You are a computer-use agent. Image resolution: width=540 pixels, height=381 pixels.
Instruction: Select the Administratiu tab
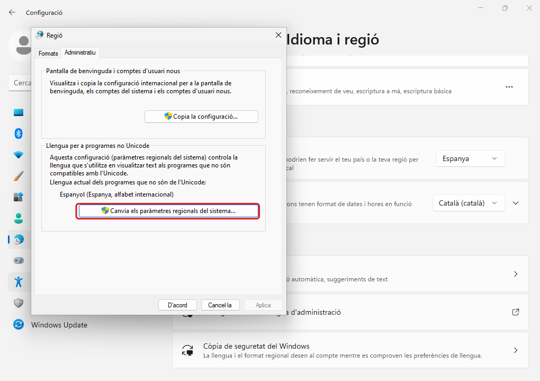[80, 53]
